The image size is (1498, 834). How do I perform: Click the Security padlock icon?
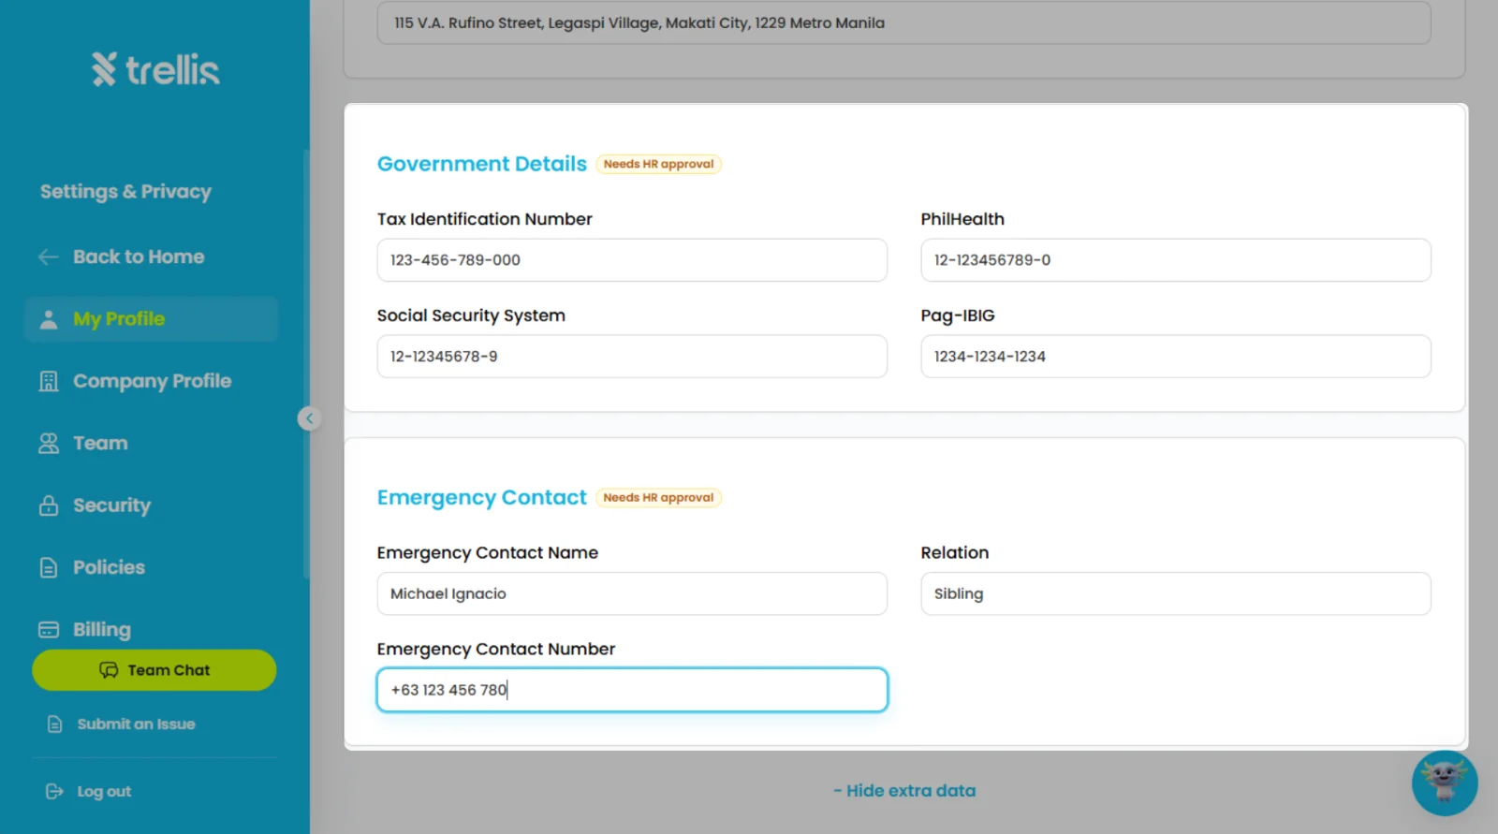pos(49,506)
